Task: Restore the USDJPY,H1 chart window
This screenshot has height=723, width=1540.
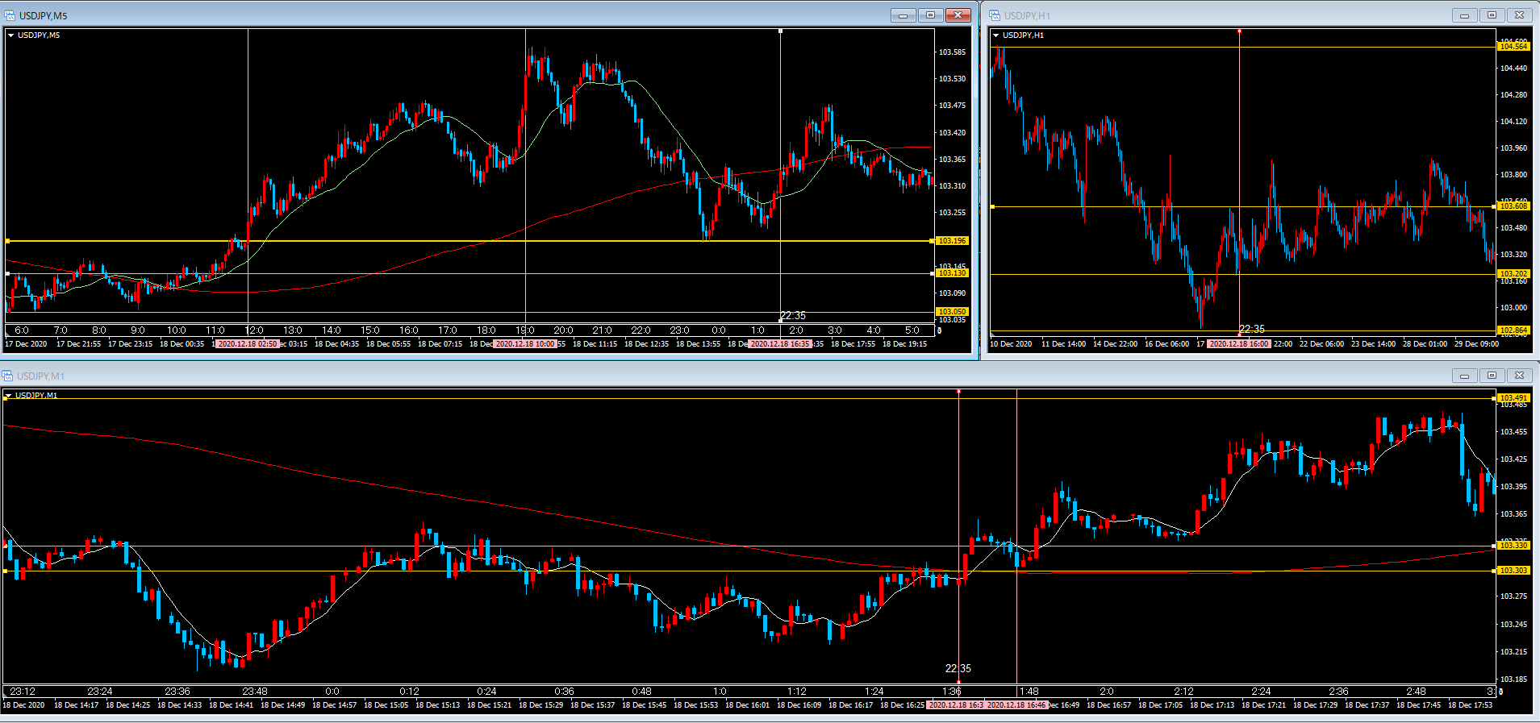Action: tap(1492, 15)
